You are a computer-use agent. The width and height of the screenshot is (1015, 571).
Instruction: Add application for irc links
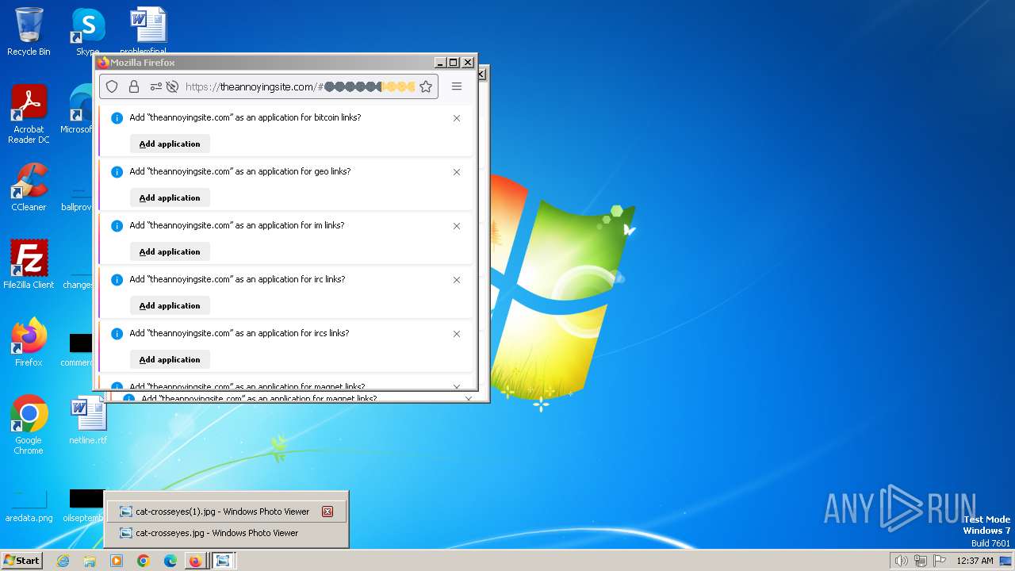coord(170,305)
